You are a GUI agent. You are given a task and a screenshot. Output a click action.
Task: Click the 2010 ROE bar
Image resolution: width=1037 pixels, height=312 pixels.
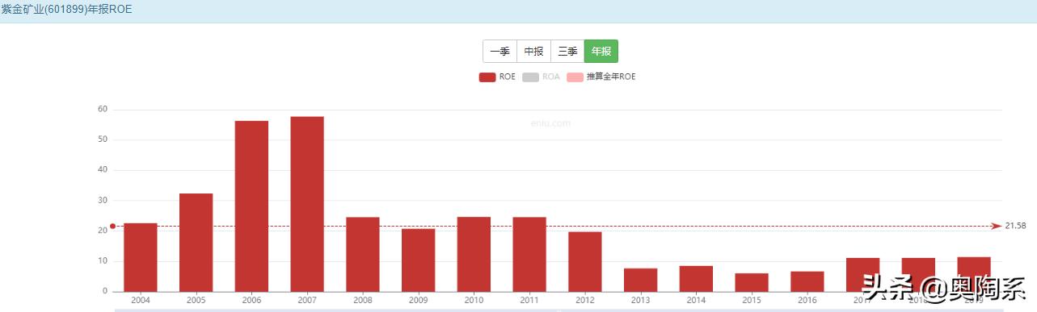pos(474,254)
